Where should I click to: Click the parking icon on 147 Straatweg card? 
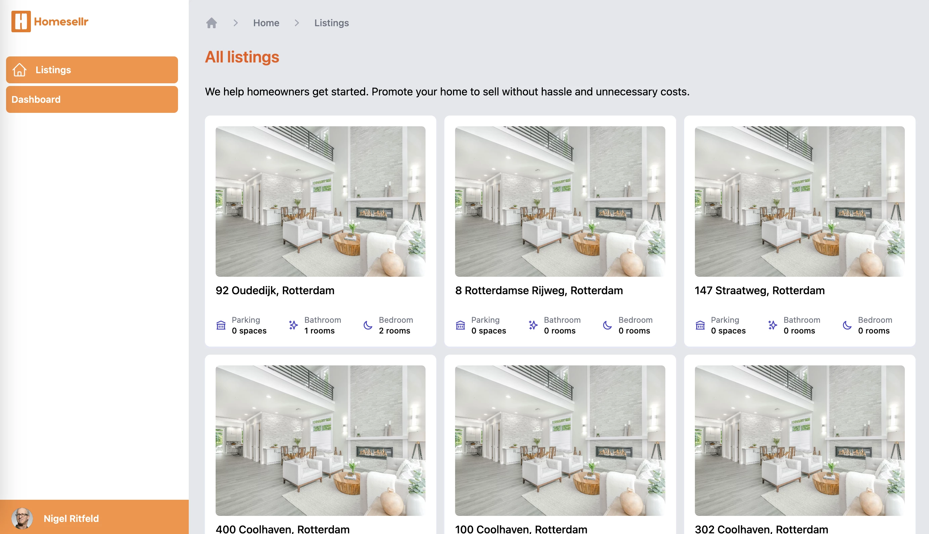tap(700, 325)
